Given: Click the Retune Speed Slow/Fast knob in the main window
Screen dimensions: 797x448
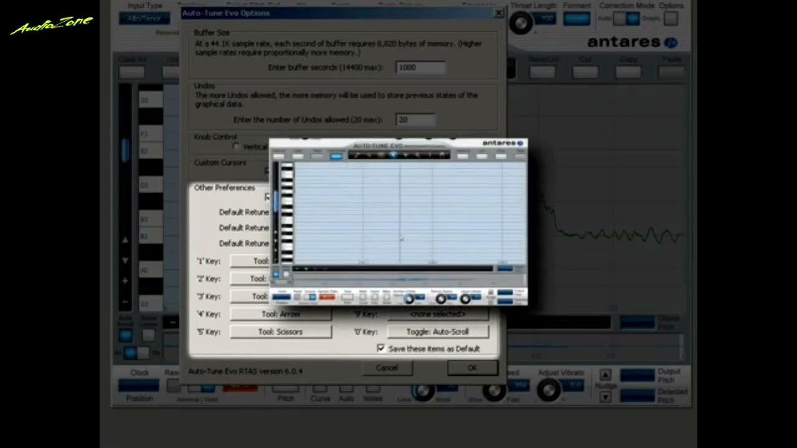Looking at the screenshot, I should [x=494, y=391].
